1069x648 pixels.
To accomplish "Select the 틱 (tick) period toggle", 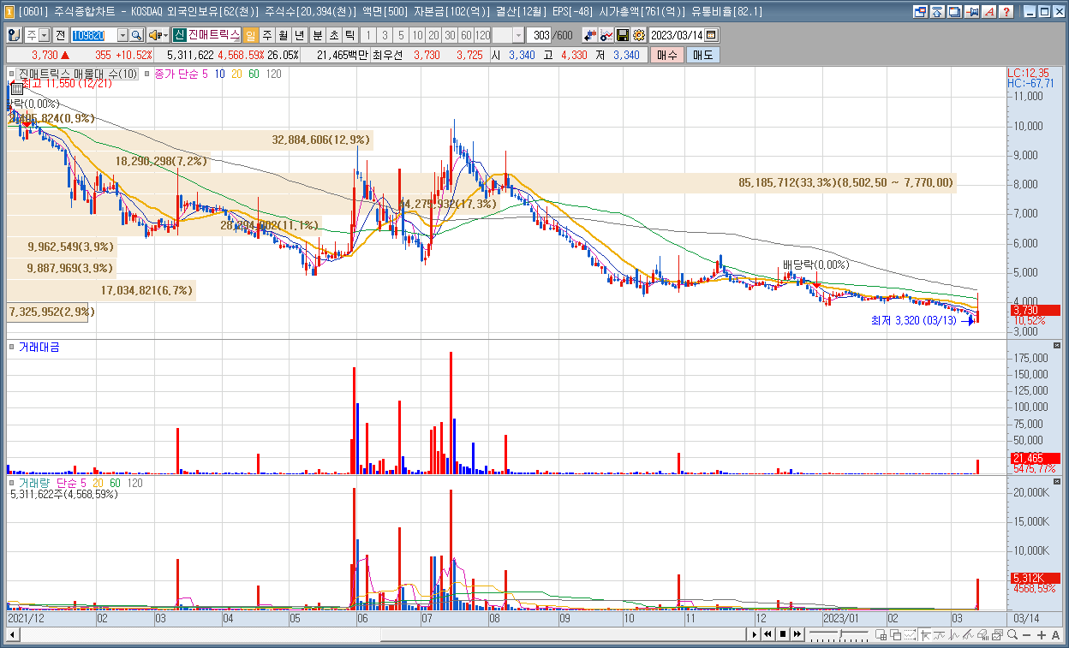I will point(349,35).
